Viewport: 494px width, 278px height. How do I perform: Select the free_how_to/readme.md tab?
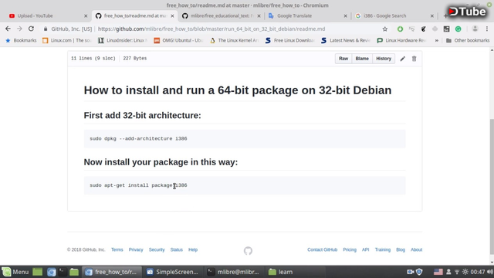[134, 15]
